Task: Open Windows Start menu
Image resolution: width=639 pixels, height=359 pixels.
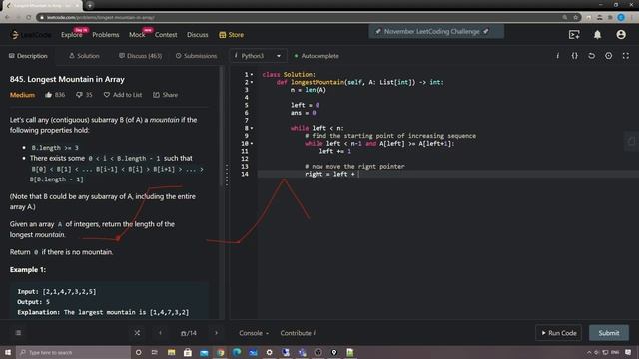Action: [x=8, y=352]
